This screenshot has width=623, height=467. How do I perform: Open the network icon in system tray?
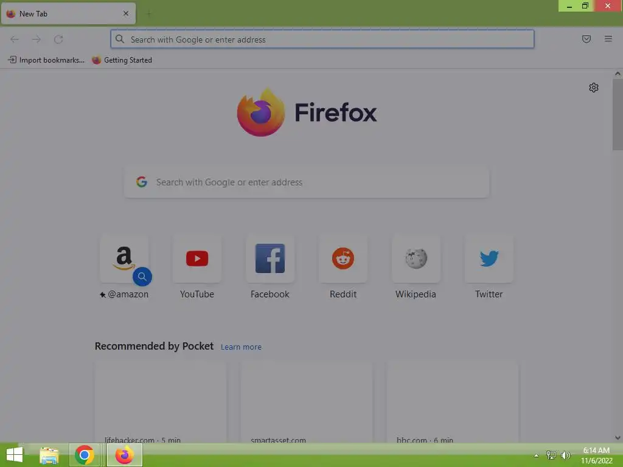[551, 455]
